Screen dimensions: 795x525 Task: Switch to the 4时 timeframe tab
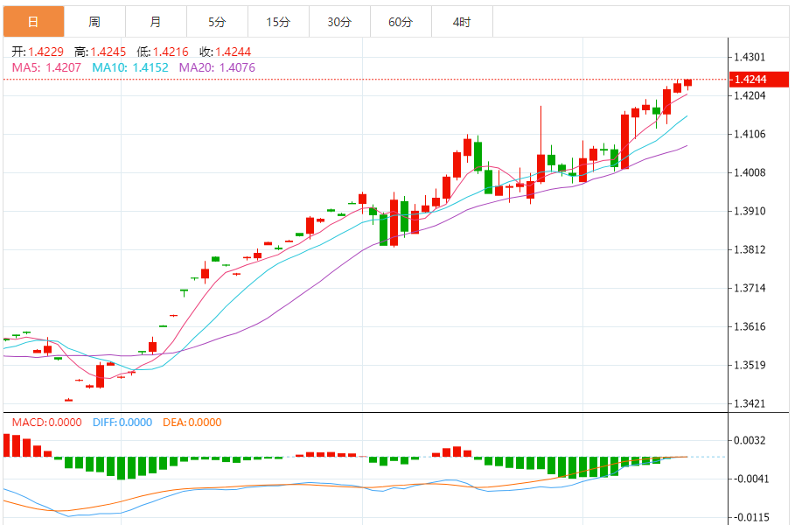tap(463, 22)
